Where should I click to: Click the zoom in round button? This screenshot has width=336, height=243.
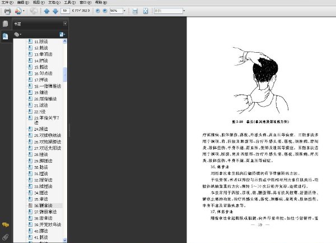(x=105, y=11)
